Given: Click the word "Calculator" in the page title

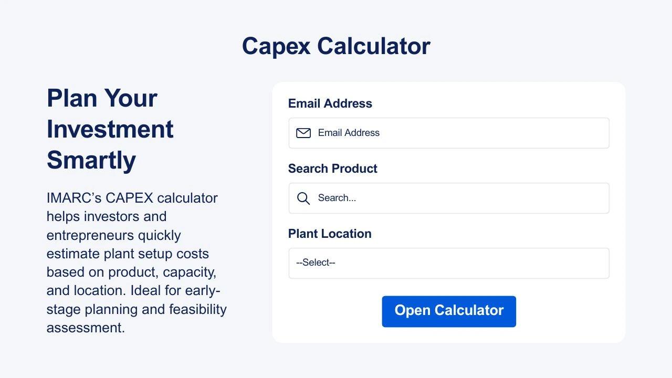Looking at the screenshot, I should pos(373,46).
